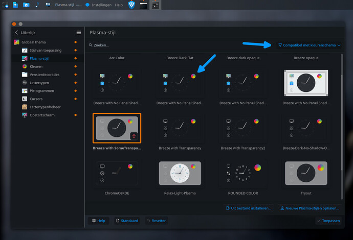
Task: Open the Compatibel met kleurenschema filter dropdown
Action: (310, 45)
